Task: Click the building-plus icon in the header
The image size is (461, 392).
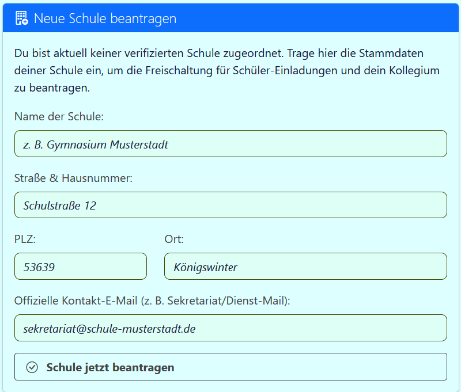Action: click(x=22, y=18)
